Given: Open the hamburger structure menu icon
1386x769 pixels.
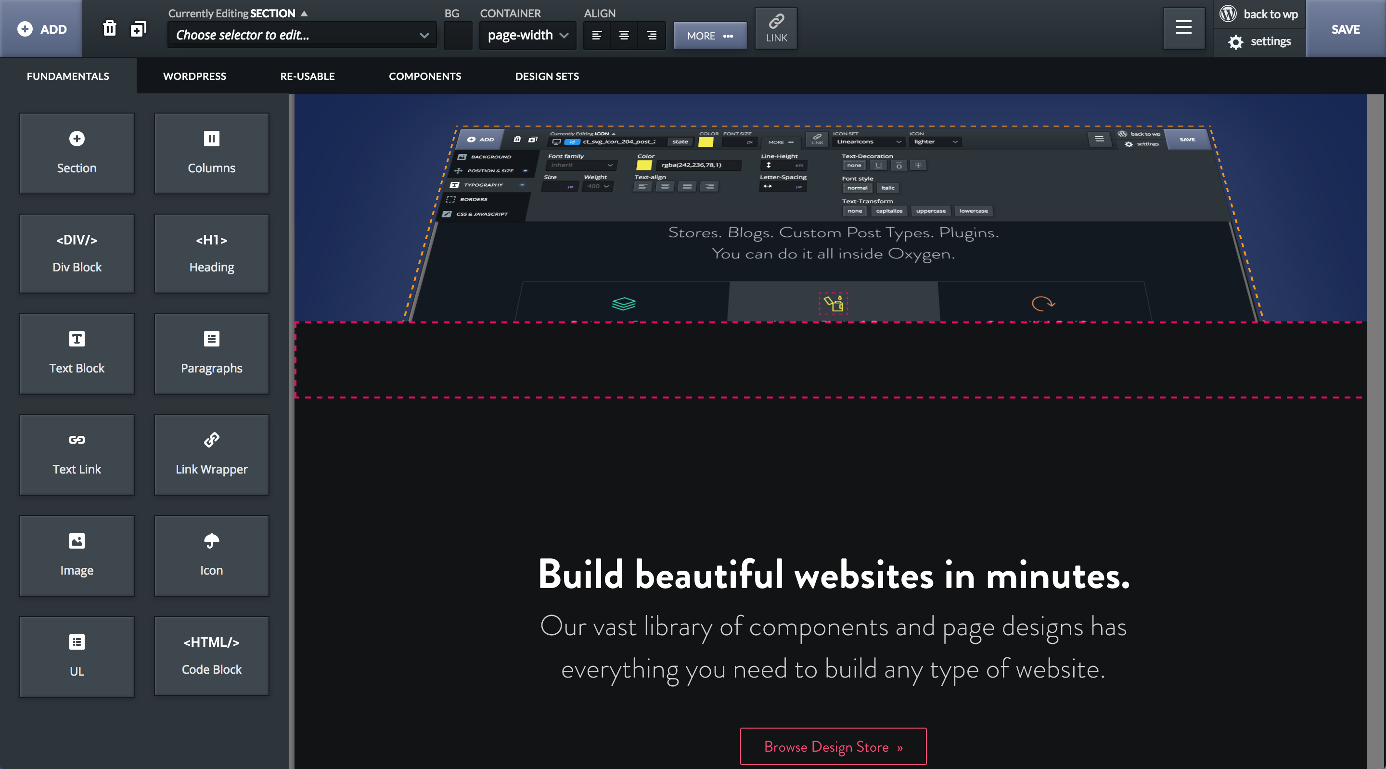Looking at the screenshot, I should pyautogui.click(x=1183, y=28).
